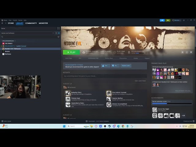Open the Community Hub link

coord(93,58)
